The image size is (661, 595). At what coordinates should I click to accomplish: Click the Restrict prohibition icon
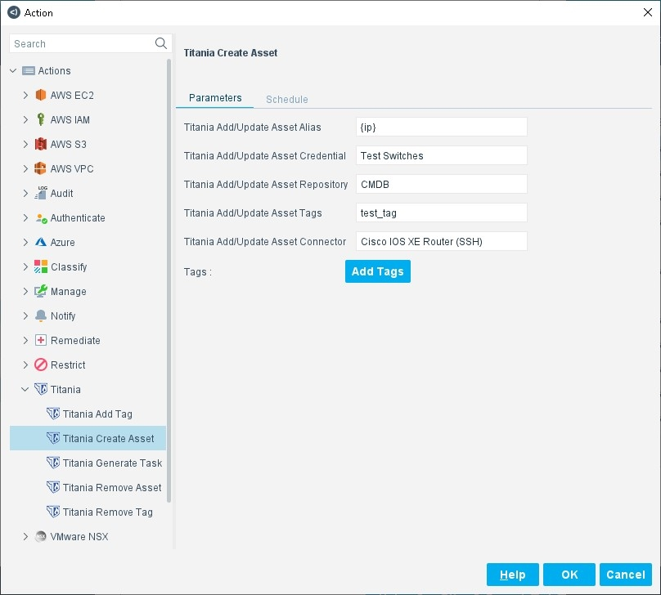pyautogui.click(x=41, y=365)
